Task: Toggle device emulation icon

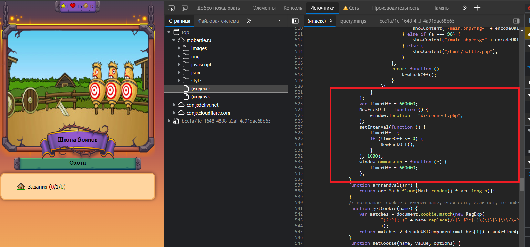Action: pos(184,8)
